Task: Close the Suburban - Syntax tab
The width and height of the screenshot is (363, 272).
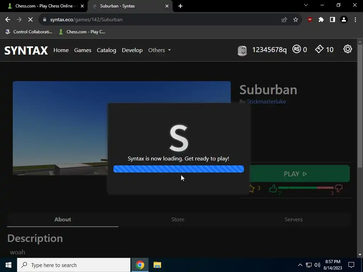Action: [x=167, y=6]
